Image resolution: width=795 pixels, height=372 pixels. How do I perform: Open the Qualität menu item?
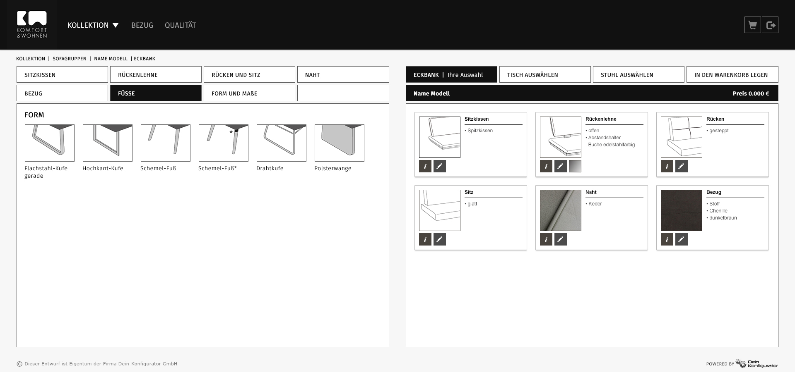[x=180, y=25]
